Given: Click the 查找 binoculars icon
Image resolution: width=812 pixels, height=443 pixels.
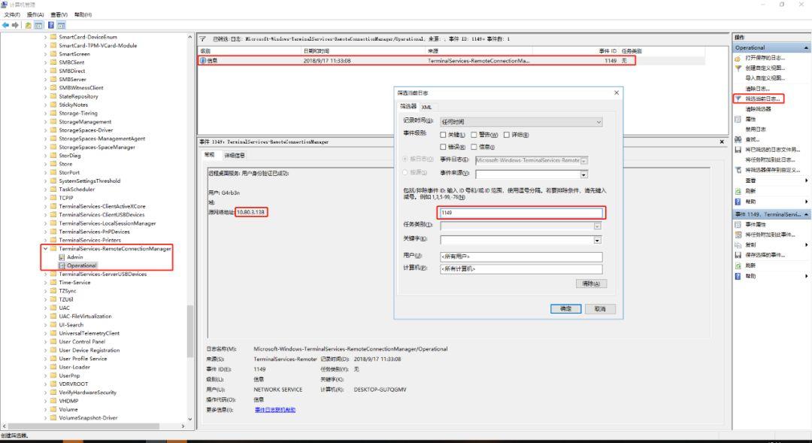Looking at the screenshot, I should (738, 139).
